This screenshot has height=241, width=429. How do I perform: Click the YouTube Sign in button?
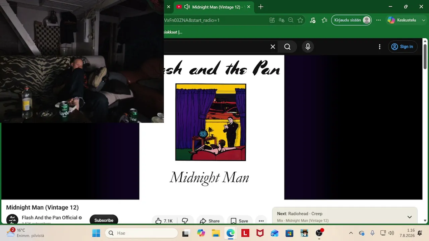[x=403, y=47]
